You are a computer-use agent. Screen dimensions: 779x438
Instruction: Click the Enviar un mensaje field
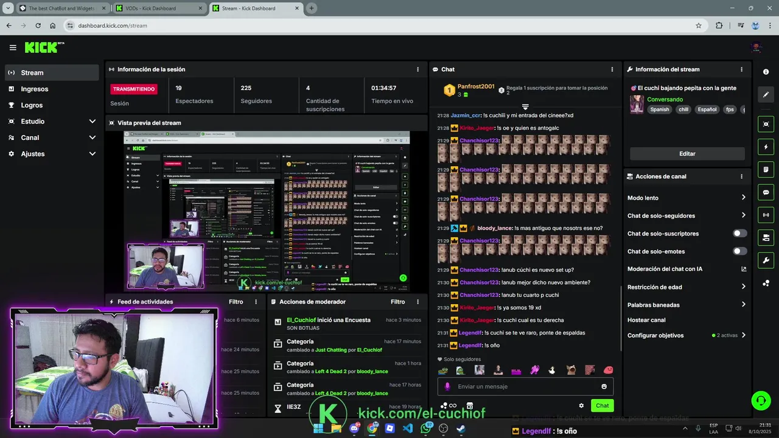(525, 386)
